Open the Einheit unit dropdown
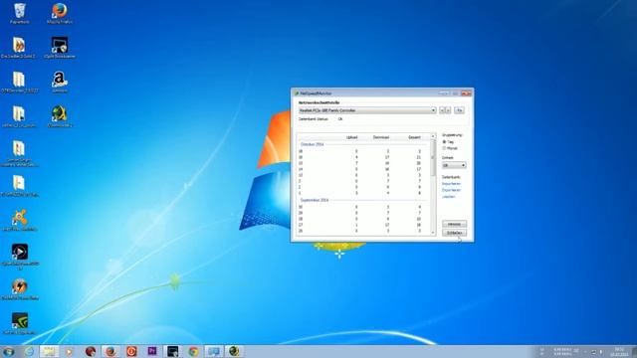The width and height of the screenshot is (637, 358). [x=454, y=165]
